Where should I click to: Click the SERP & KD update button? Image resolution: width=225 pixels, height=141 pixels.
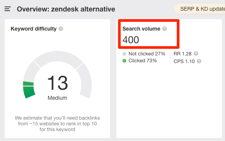(200, 9)
